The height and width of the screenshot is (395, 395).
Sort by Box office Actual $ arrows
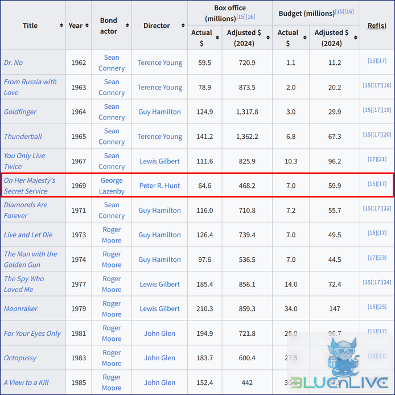pyautogui.click(x=217, y=38)
